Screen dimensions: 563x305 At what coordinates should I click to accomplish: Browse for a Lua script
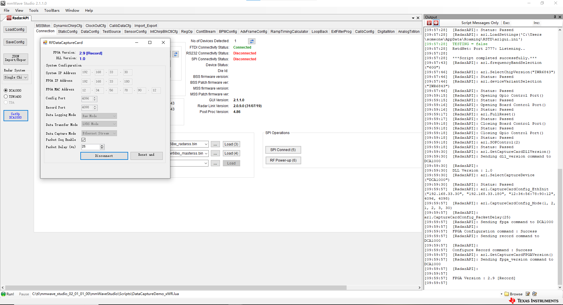513,294
